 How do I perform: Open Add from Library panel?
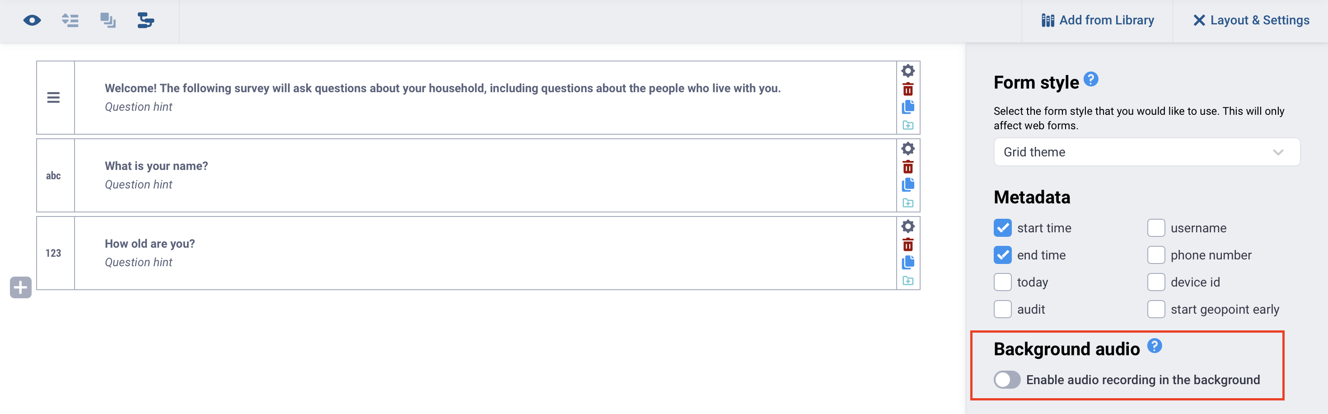click(1098, 21)
